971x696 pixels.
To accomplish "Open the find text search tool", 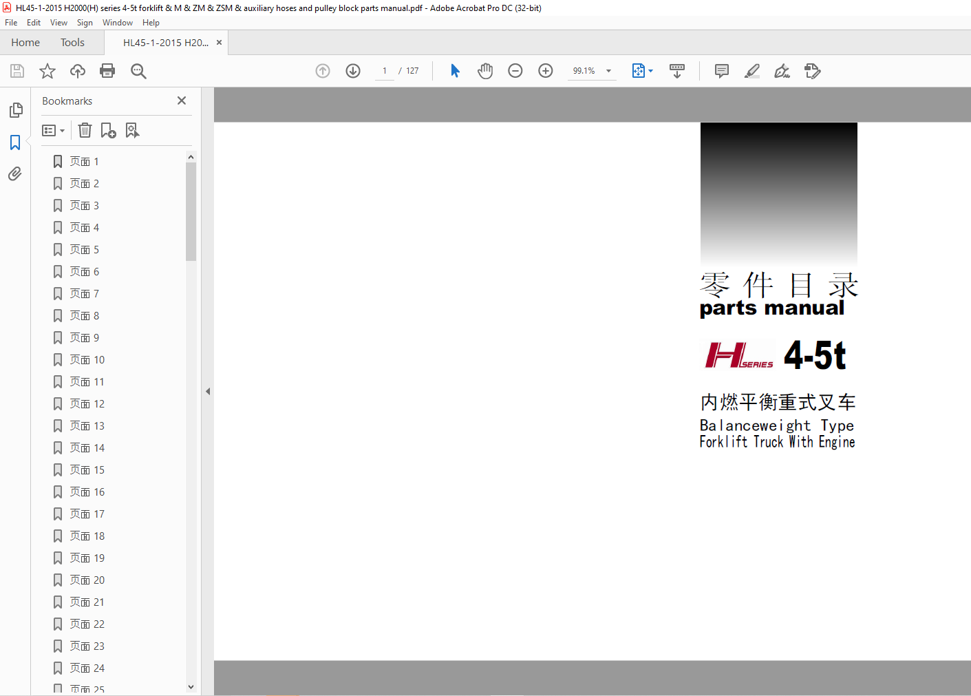I will [138, 71].
